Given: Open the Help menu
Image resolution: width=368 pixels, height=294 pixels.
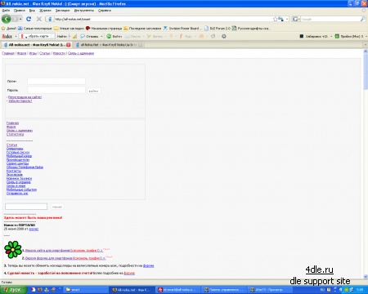Looking at the screenshot, I should tap(105, 11).
